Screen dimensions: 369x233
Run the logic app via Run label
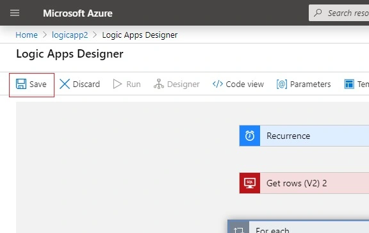(133, 84)
